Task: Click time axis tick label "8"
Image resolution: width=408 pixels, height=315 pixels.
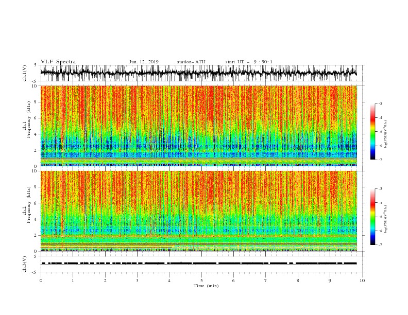Action: coord(298,281)
